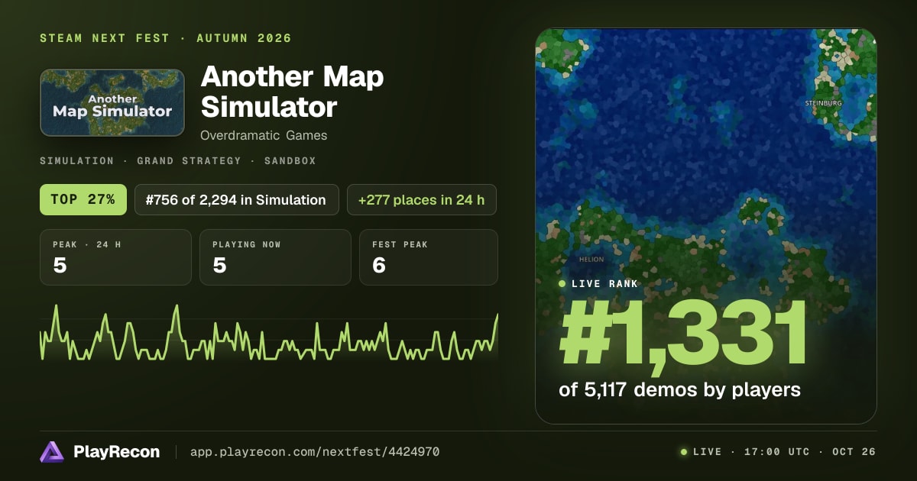
Task: Click the Overdramatic Games developer name
Action: (264, 135)
